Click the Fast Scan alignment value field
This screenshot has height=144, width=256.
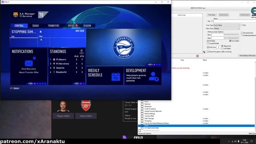219,47
